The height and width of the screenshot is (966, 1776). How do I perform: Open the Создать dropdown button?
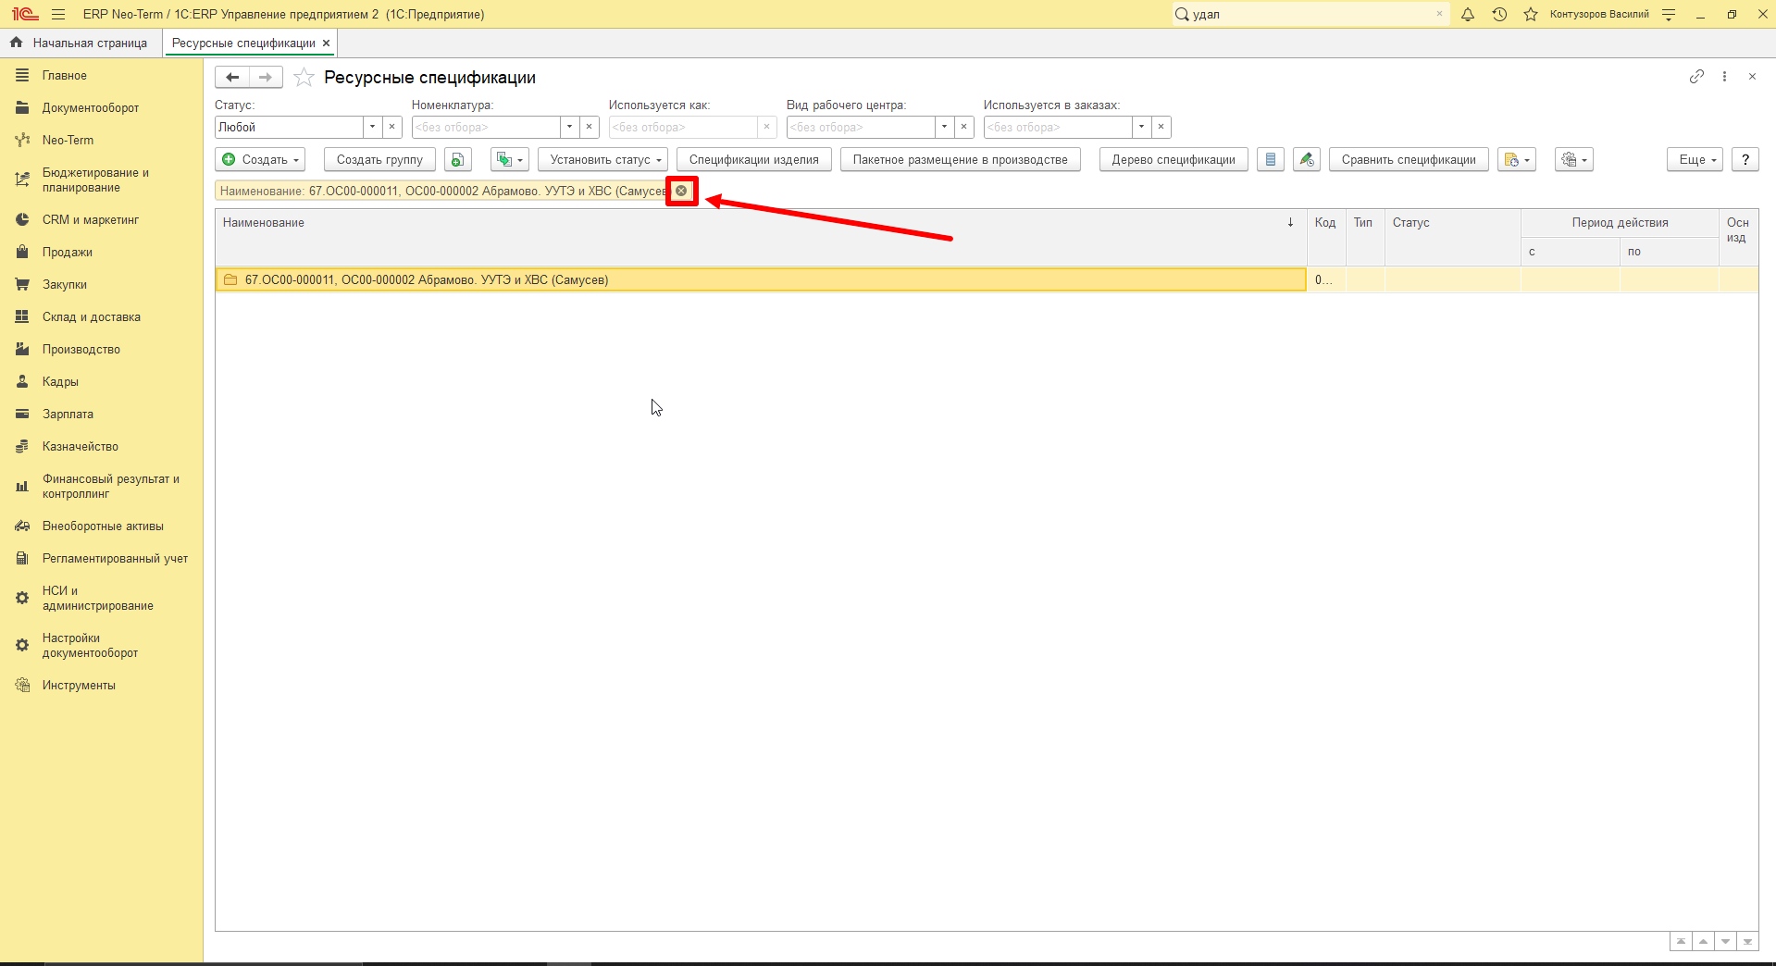(261, 159)
